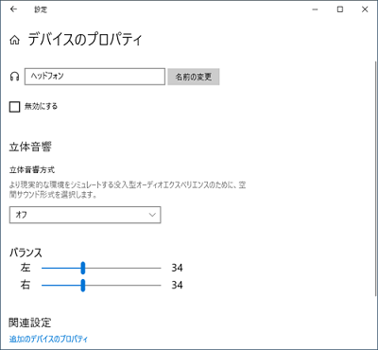Open the 立体音響方式 dropdown showing オフ
The height and width of the screenshot is (350, 378).
click(x=85, y=215)
